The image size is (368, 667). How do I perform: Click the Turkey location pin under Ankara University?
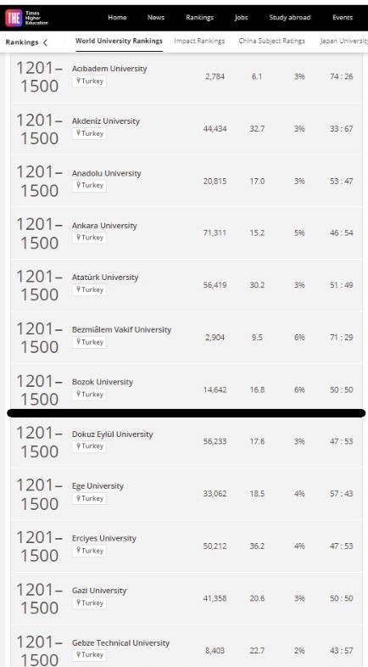78,238
